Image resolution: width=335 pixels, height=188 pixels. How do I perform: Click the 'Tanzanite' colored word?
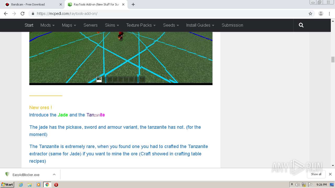(96, 115)
